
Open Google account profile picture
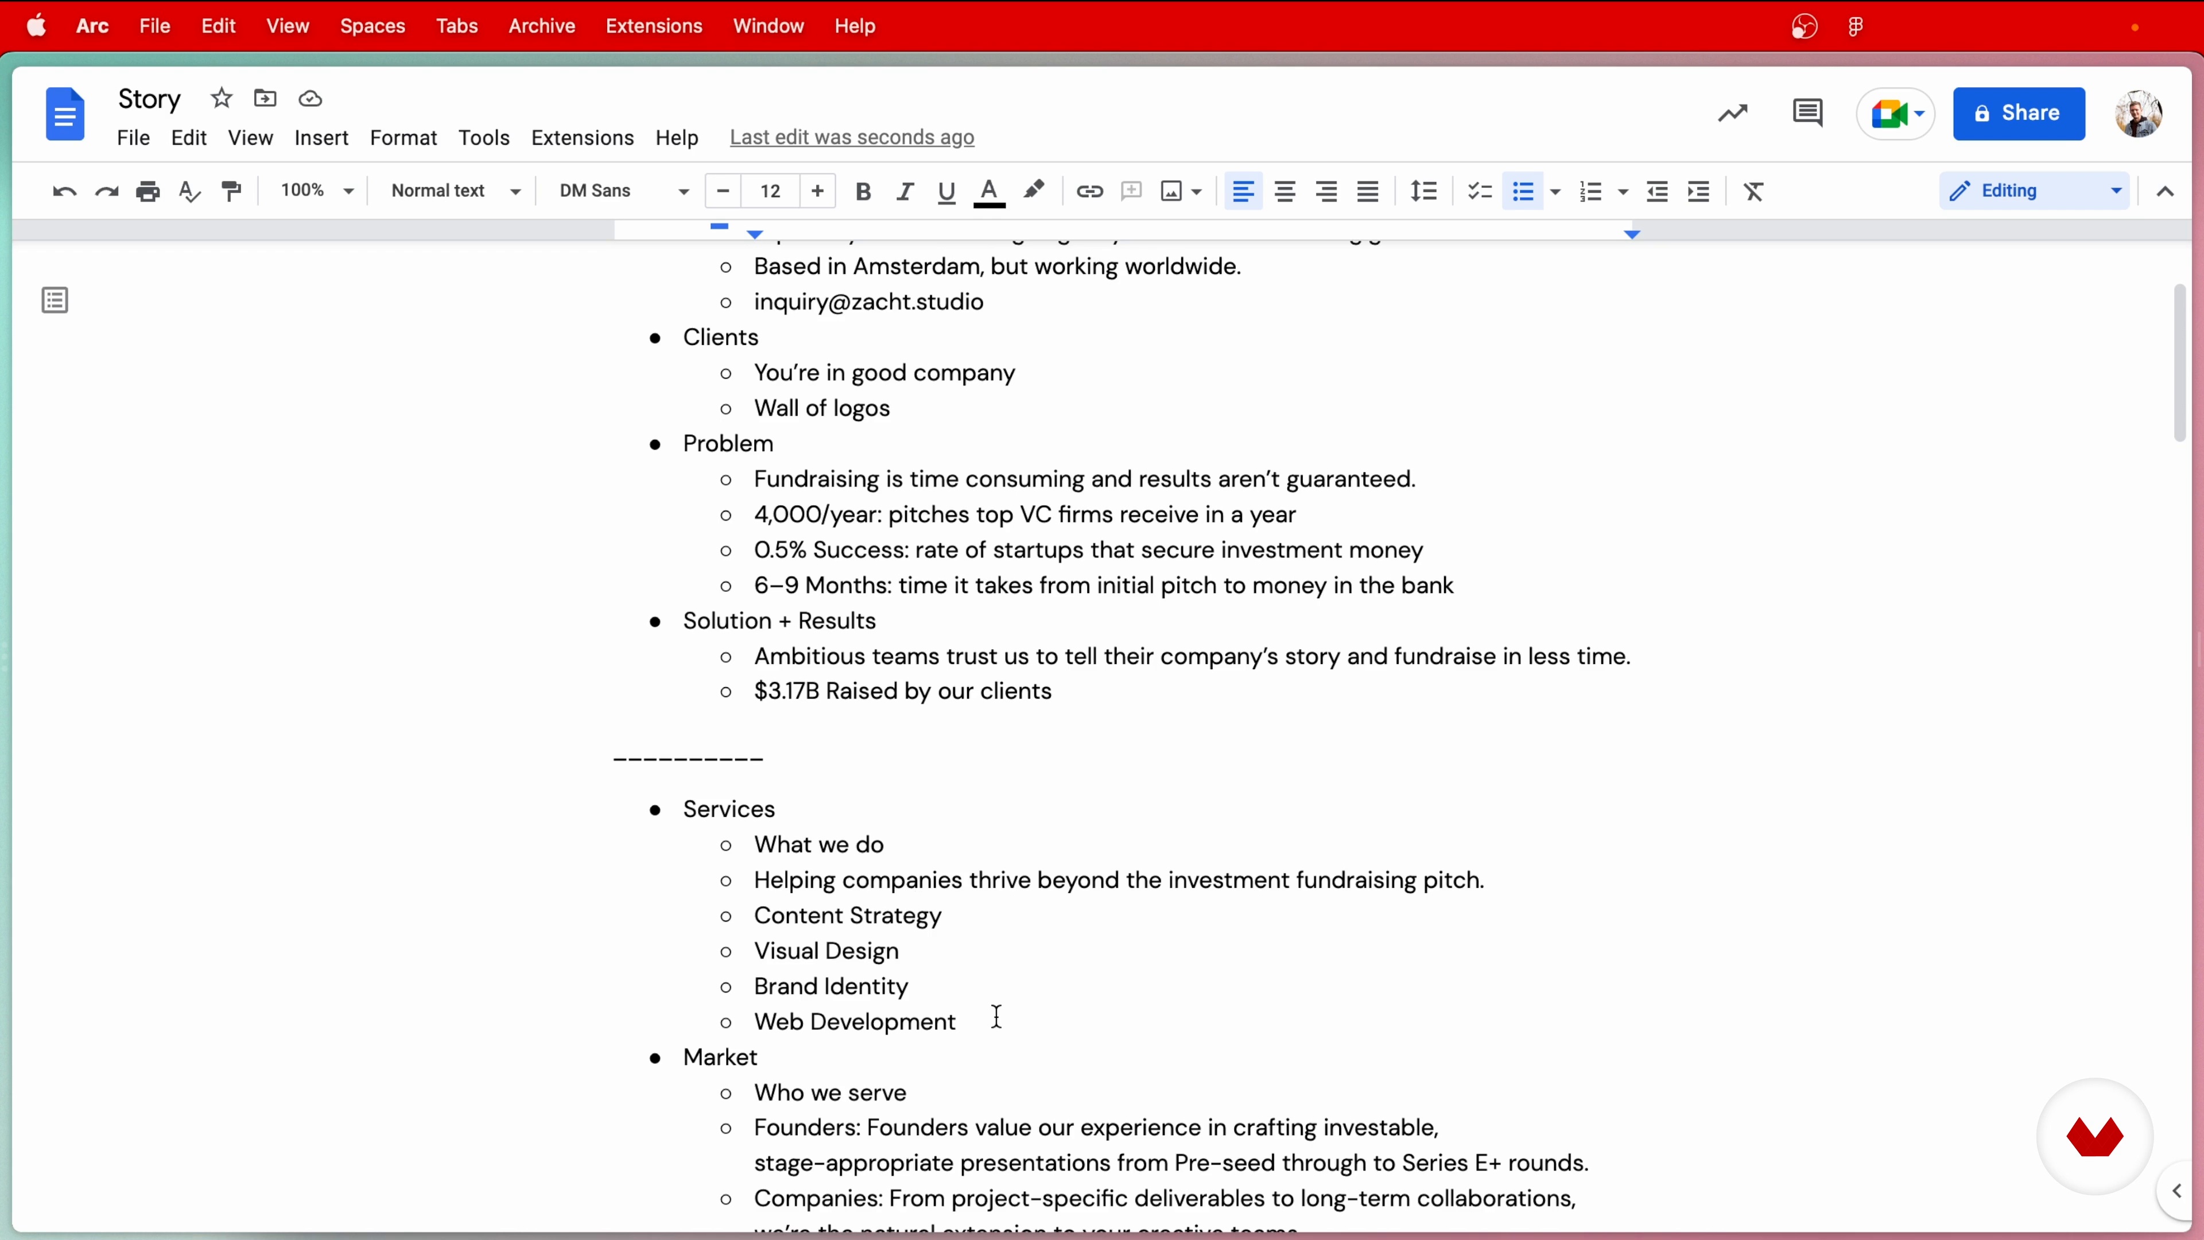(x=2138, y=113)
